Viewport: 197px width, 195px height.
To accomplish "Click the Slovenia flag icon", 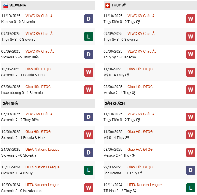I will coord(5,5).
